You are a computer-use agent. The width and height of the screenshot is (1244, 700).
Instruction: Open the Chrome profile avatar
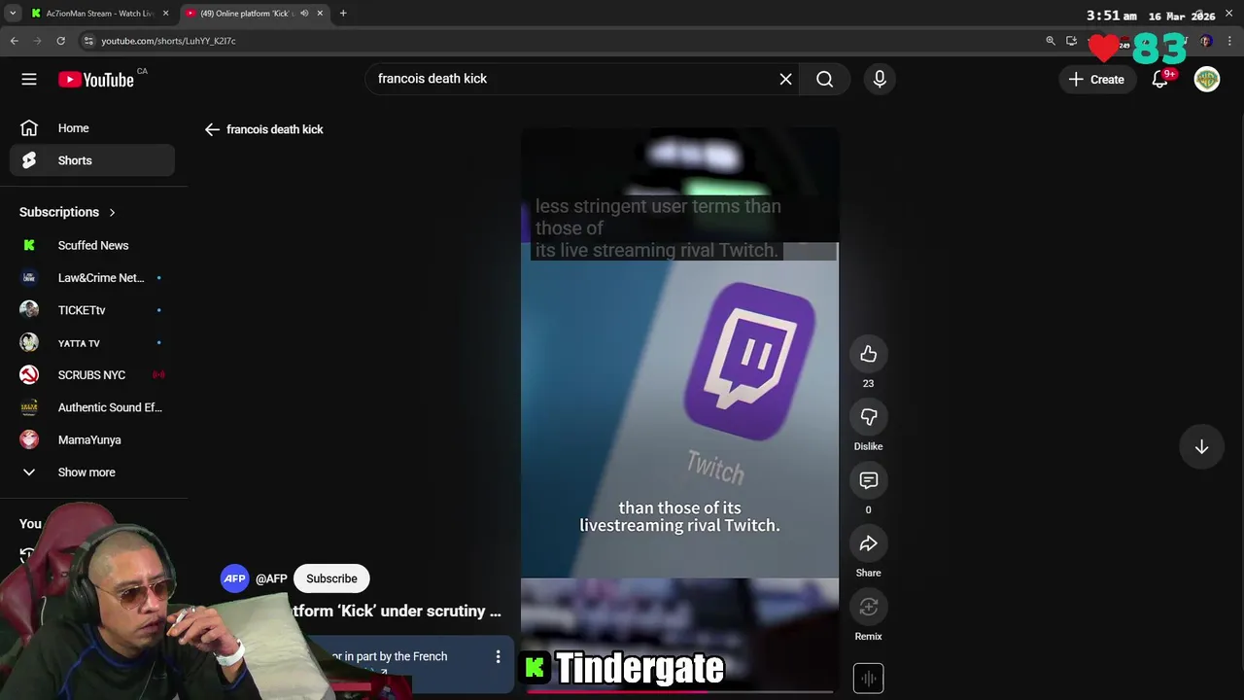coord(1206,41)
